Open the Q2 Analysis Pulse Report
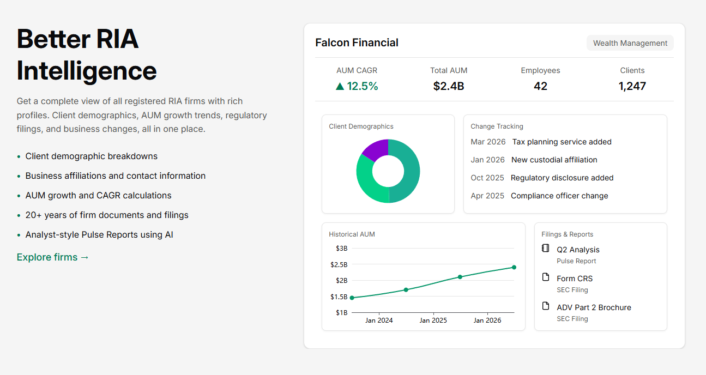Screen dimensions: 706x375 tap(578, 250)
